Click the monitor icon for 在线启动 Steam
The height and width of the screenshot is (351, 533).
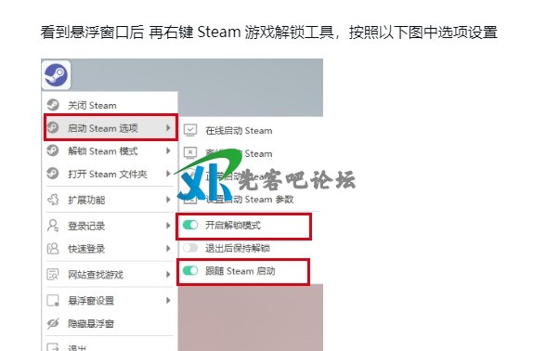190,130
